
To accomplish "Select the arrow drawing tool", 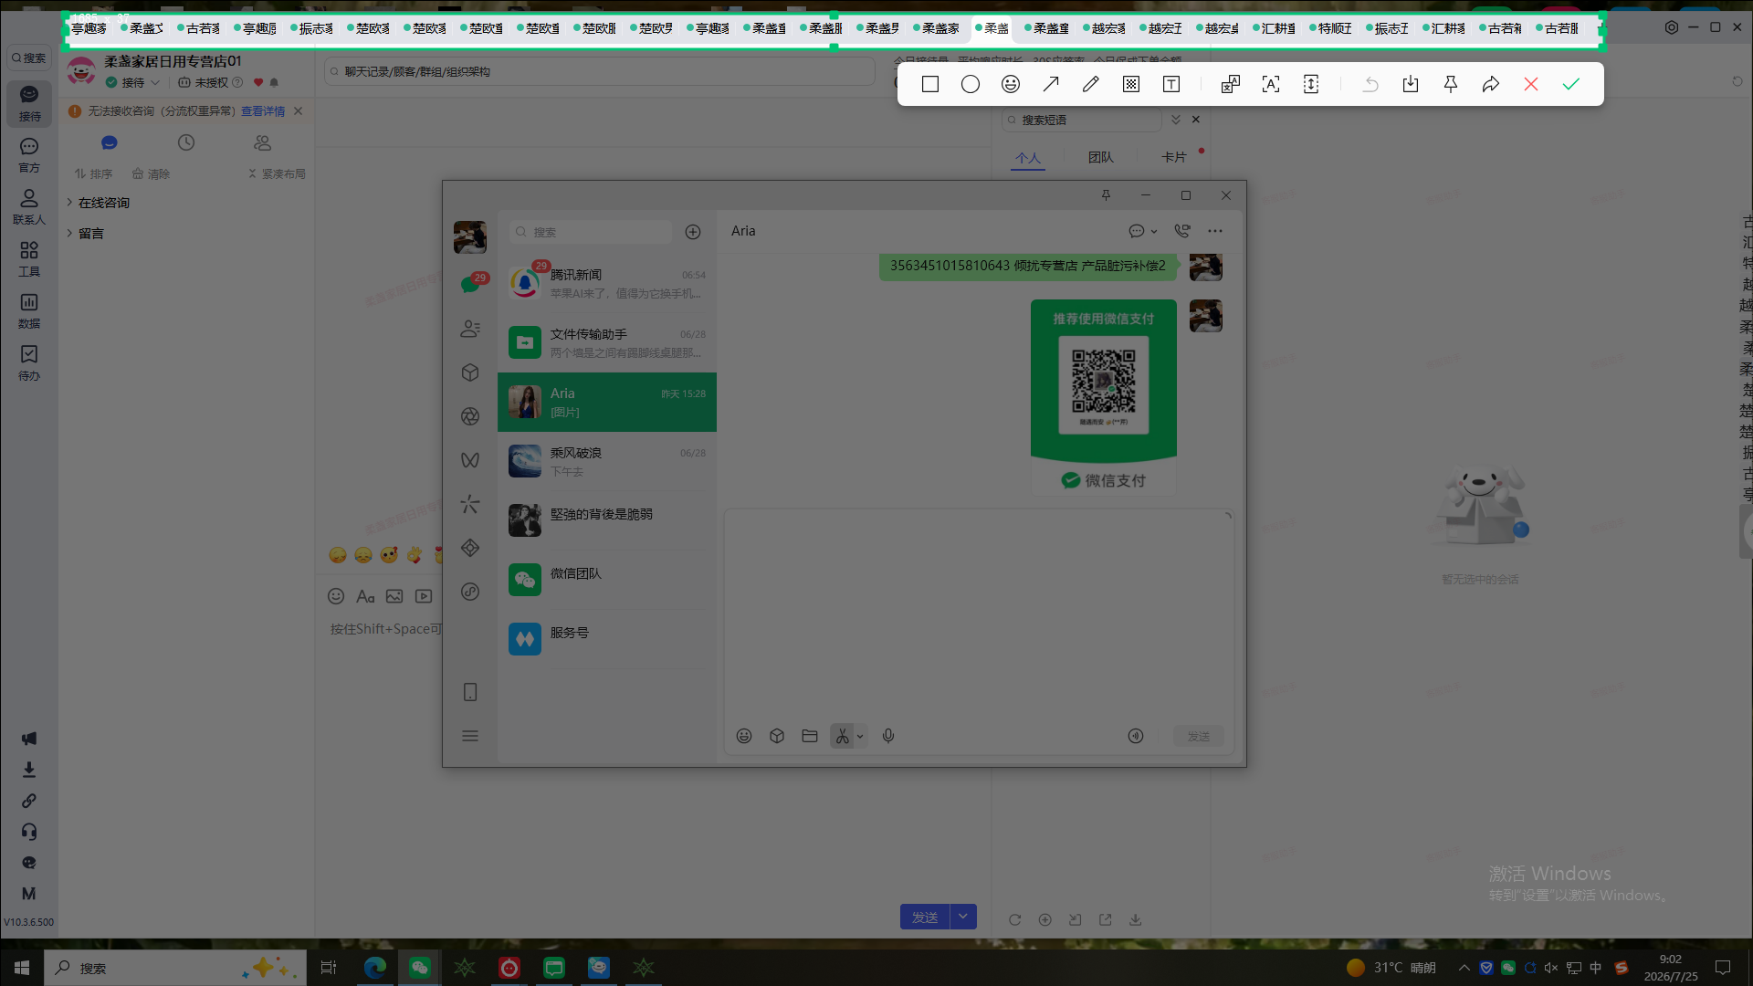I will tap(1051, 84).
